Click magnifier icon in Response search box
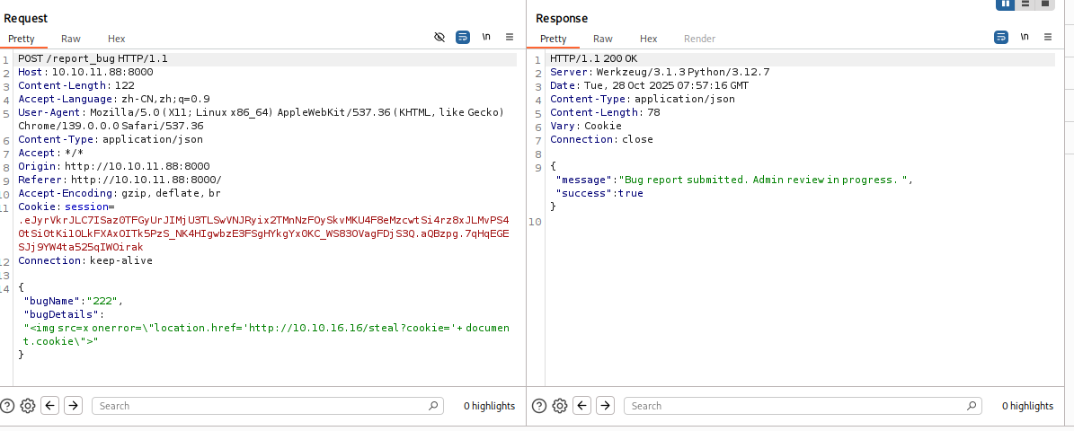 tap(972, 406)
